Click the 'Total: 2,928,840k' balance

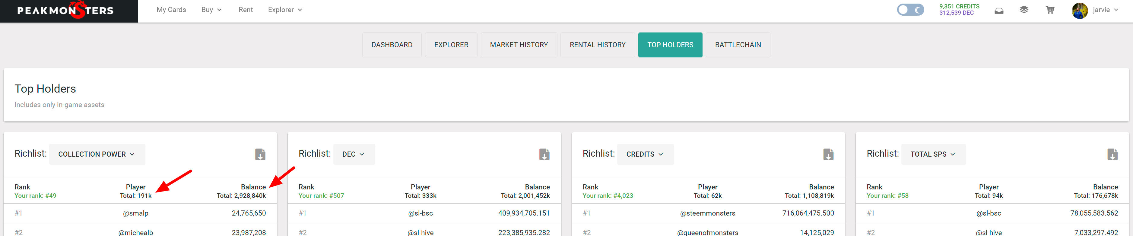point(241,196)
